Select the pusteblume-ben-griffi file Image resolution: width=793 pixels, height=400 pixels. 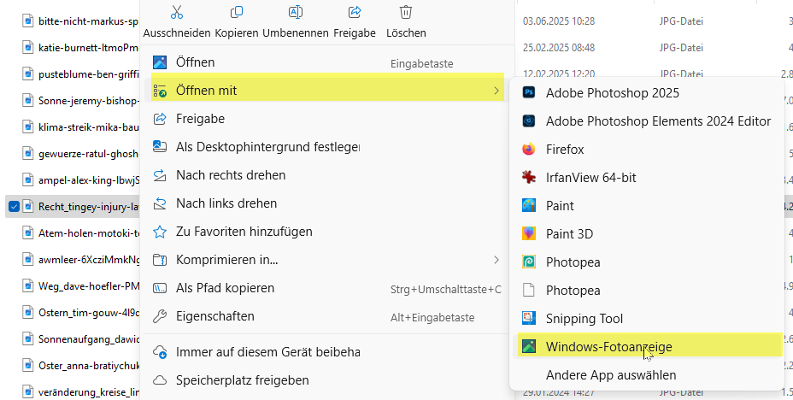point(87,74)
